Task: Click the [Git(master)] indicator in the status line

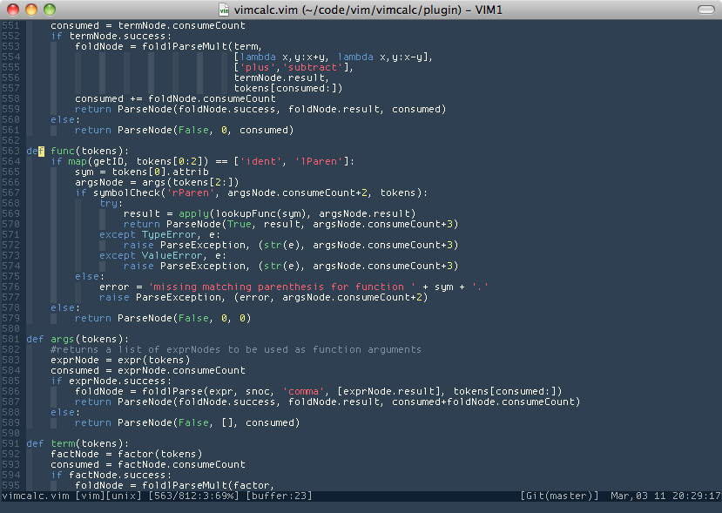Action: click(x=562, y=496)
